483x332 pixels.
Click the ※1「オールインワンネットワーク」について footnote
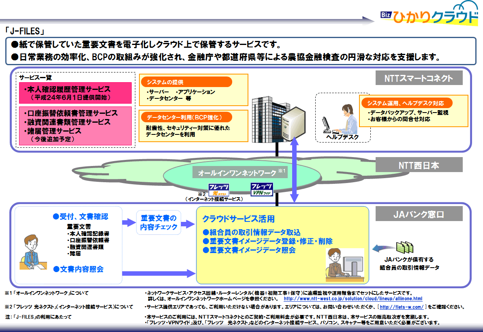point(47,293)
